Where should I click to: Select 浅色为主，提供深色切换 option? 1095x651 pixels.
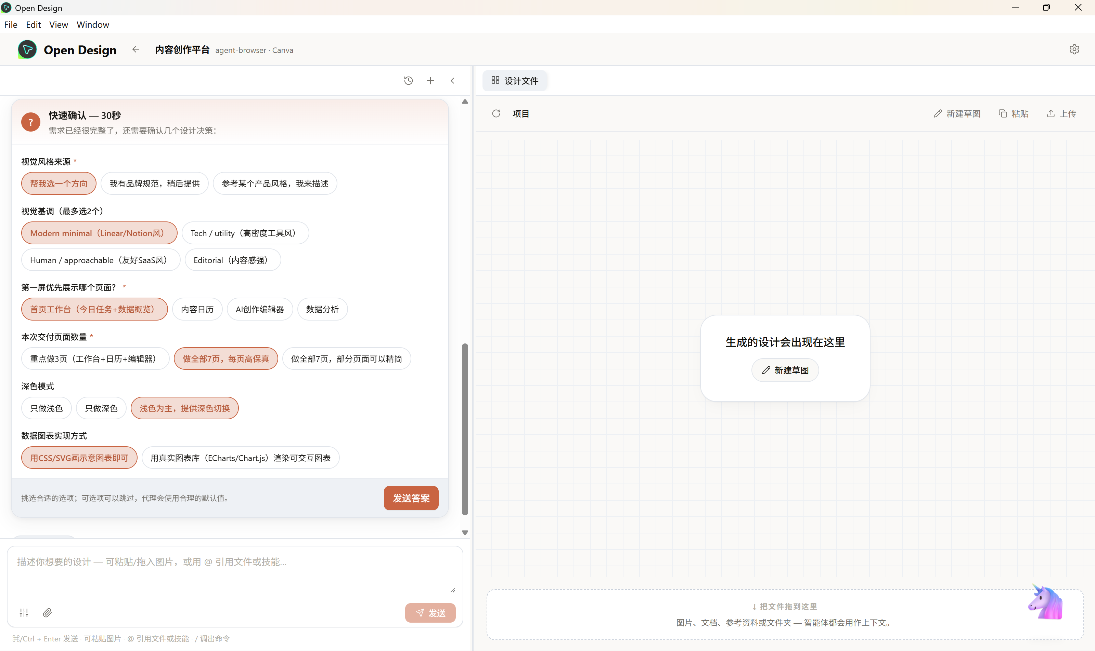pyautogui.click(x=184, y=408)
